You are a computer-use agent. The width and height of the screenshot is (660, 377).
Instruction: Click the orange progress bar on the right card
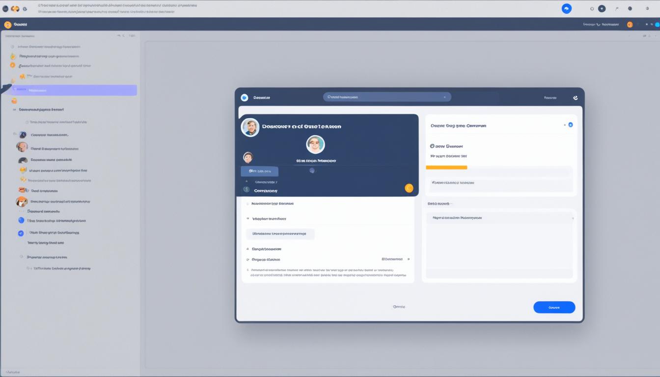(x=446, y=167)
